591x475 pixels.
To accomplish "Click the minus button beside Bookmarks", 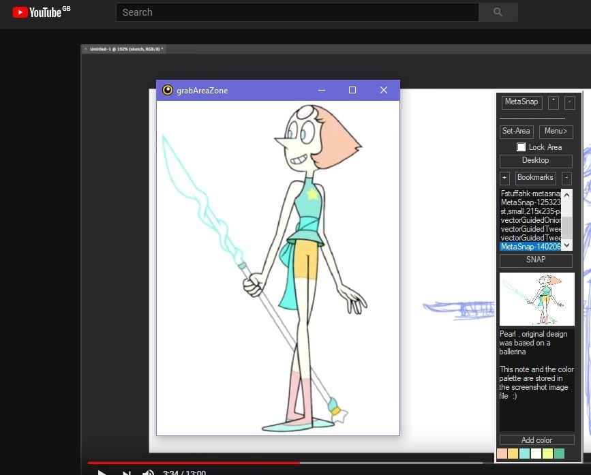I will [566, 178].
